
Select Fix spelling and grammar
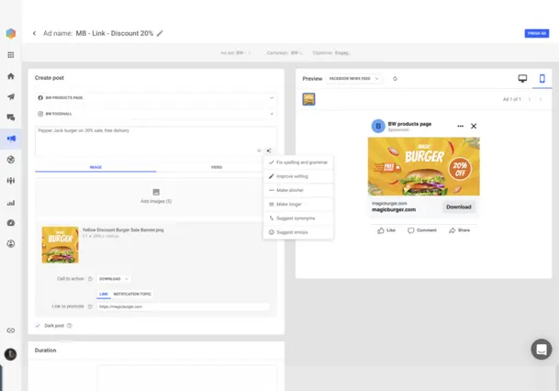298,162
